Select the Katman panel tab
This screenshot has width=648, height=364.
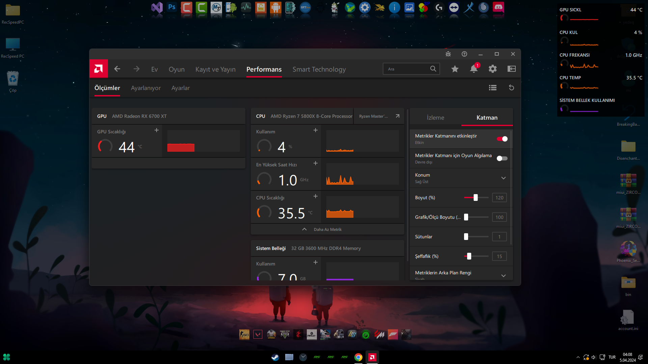[487, 118]
